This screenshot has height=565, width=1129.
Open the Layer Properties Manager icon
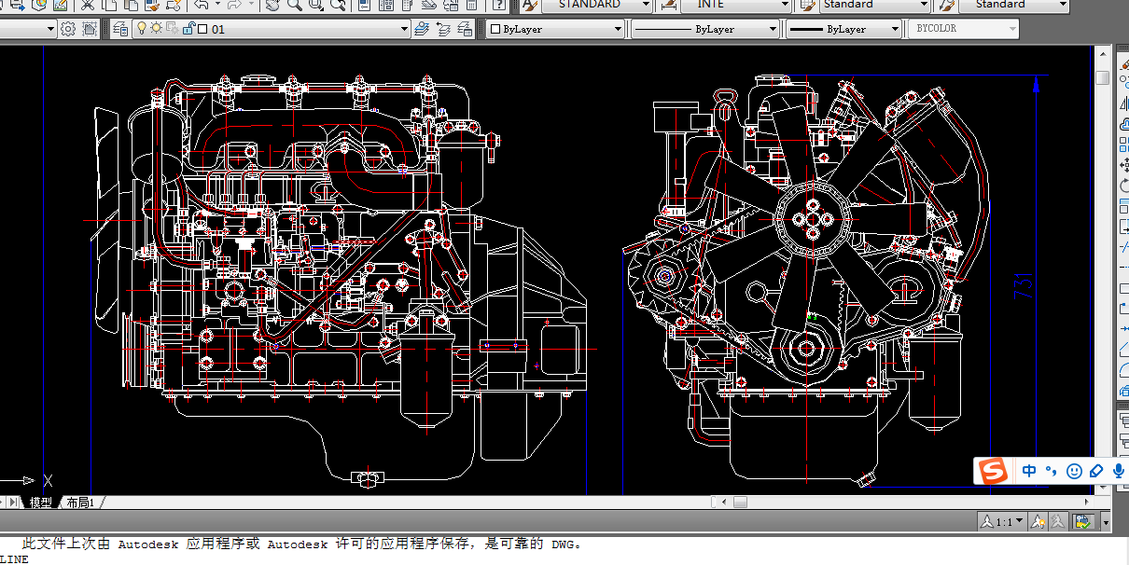(x=119, y=29)
